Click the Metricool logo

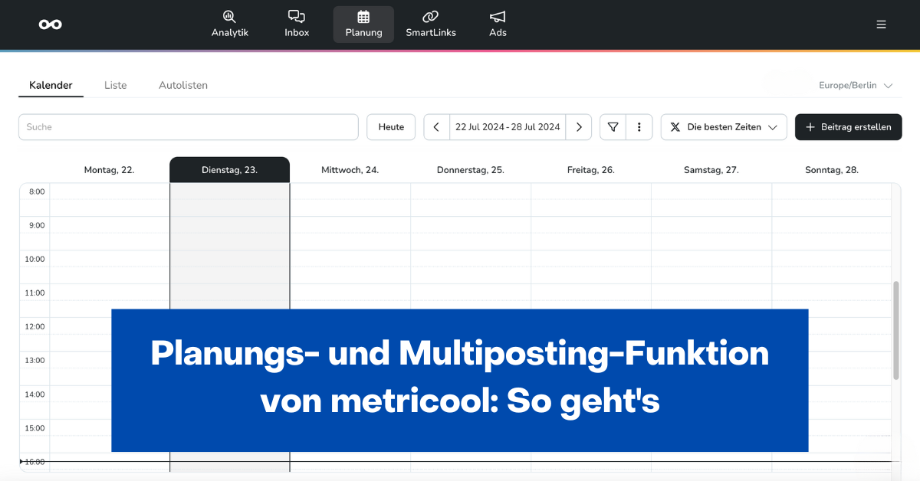(x=51, y=24)
